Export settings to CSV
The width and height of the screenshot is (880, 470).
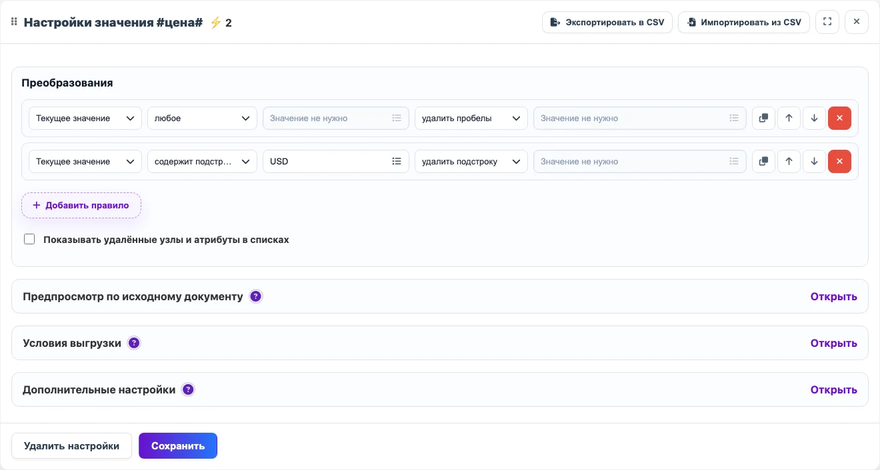click(607, 22)
